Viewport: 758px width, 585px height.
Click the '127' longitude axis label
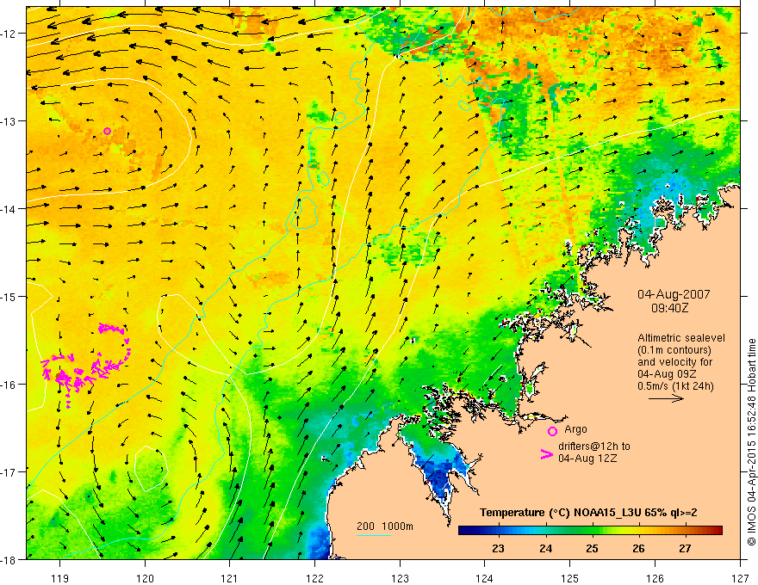point(740,578)
